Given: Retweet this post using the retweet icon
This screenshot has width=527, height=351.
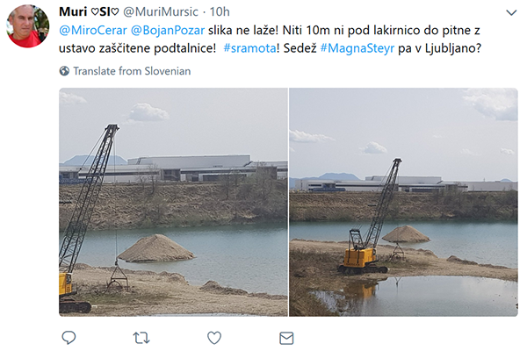Looking at the screenshot, I should click(x=141, y=338).
